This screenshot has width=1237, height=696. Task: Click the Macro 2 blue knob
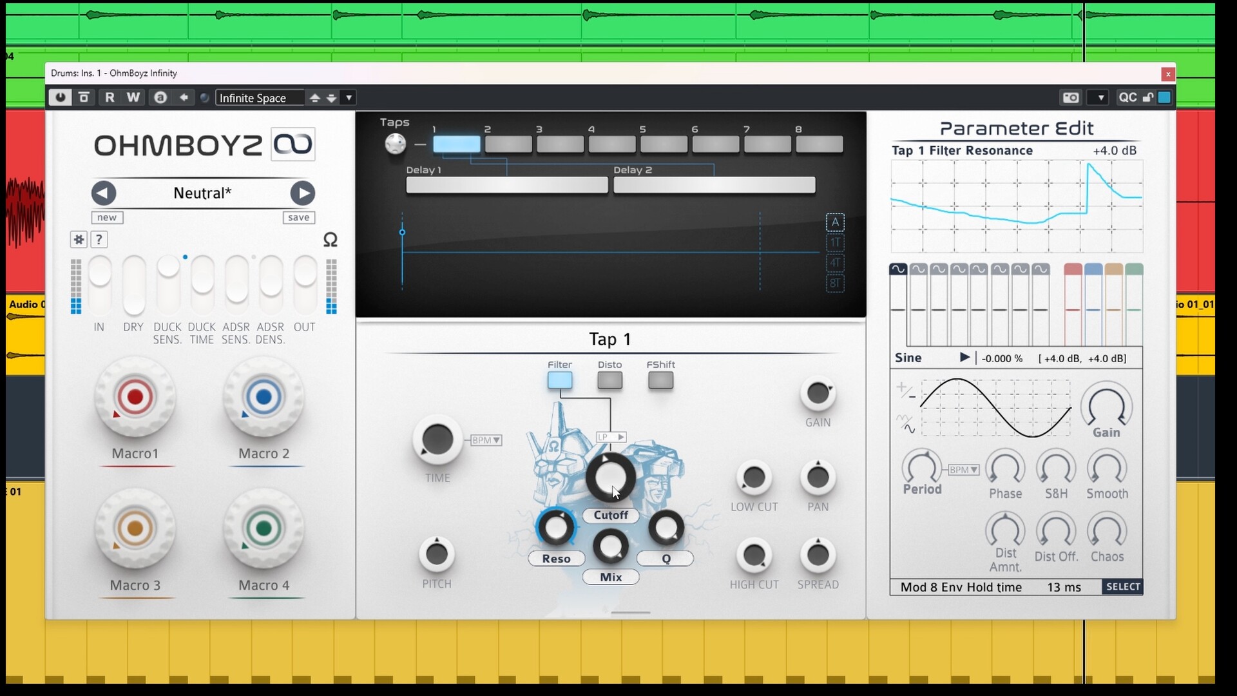[264, 397]
